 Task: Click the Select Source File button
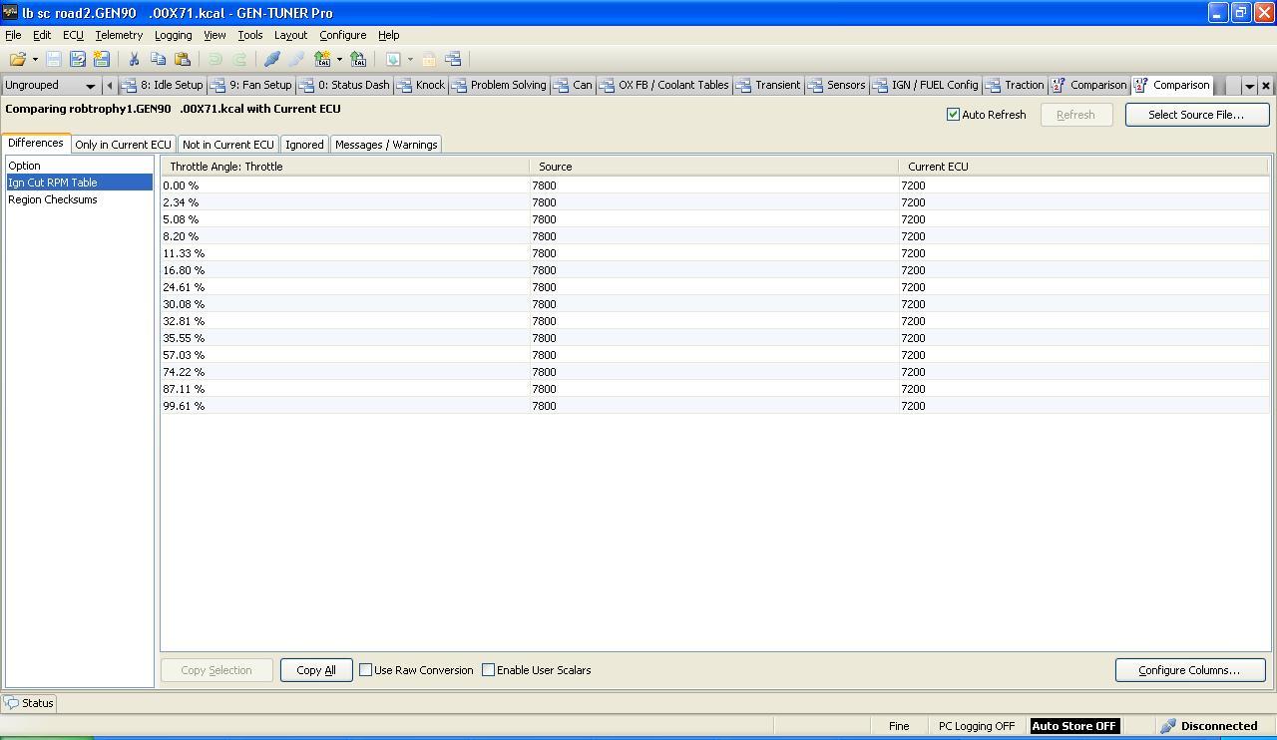(1196, 115)
